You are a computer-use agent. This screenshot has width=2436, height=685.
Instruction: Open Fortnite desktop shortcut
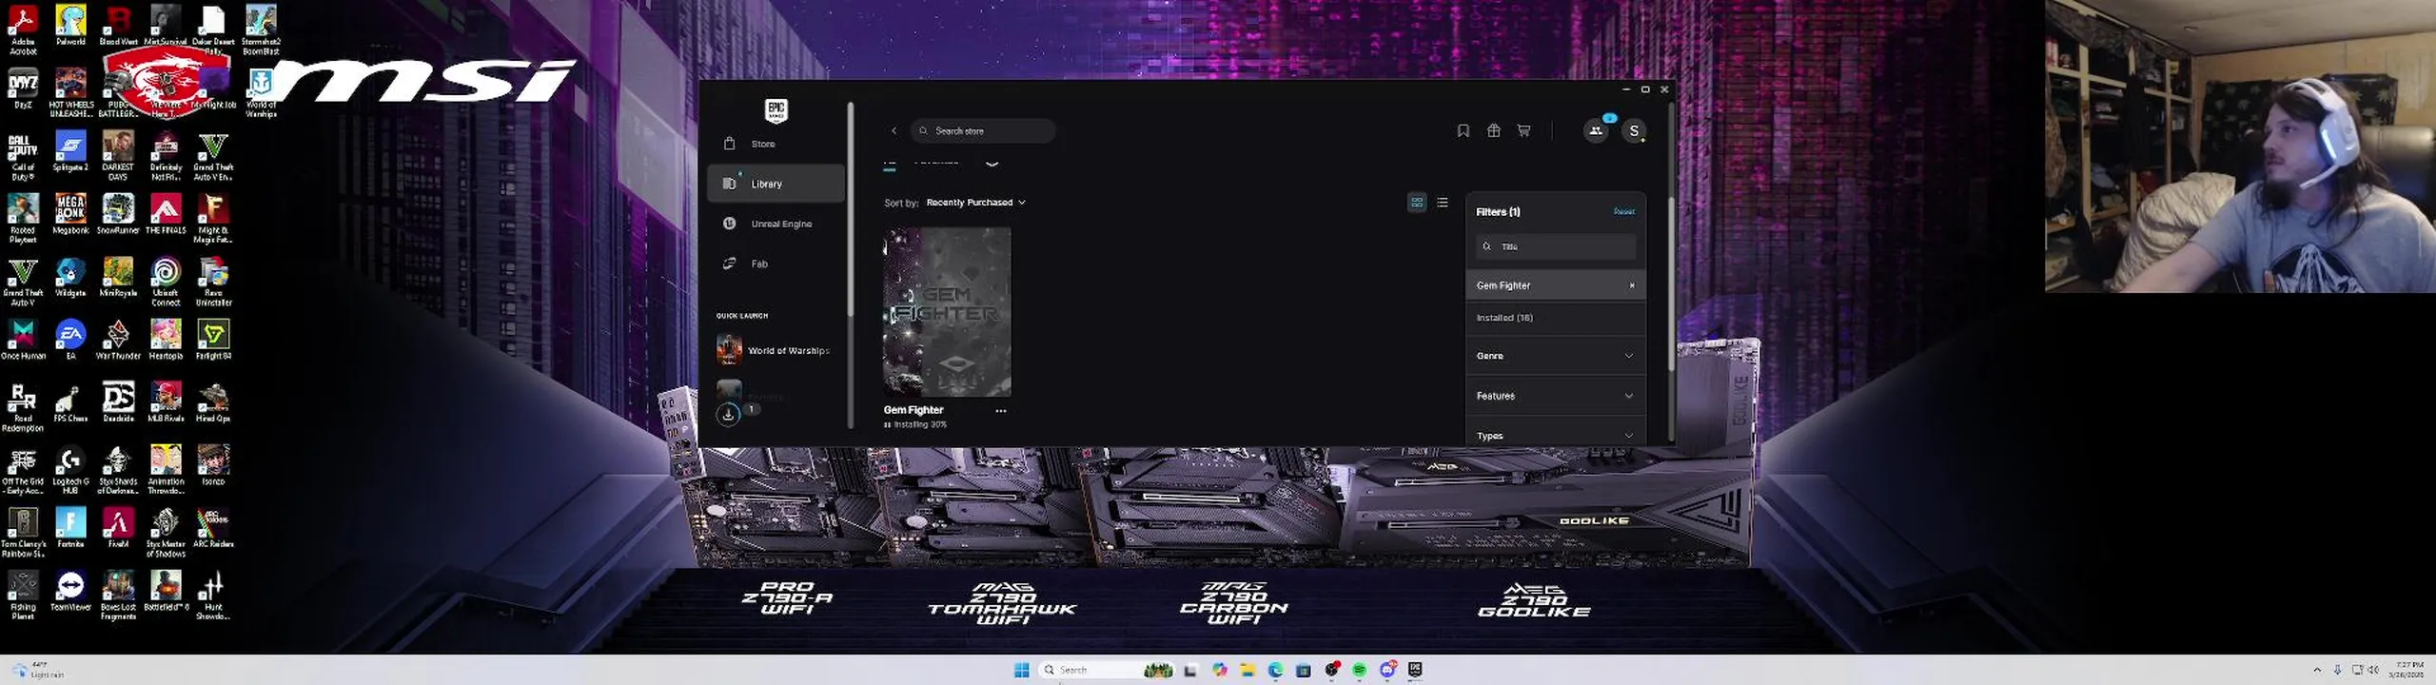pos(70,528)
